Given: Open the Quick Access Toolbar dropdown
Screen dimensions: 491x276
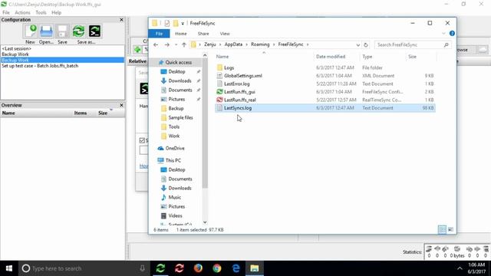Looking at the screenshot, I should tap(183, 23).
